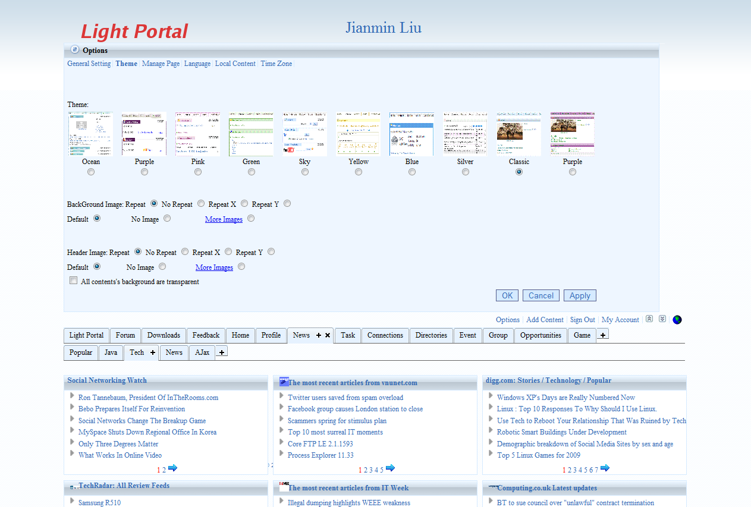Expand arrow beside 'Illegal dumping highlights WEEE weakness'

click(x=281, y=500)
